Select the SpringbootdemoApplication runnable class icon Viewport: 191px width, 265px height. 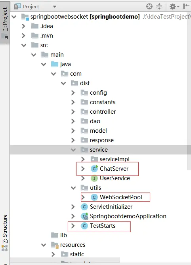coord(85,216)
